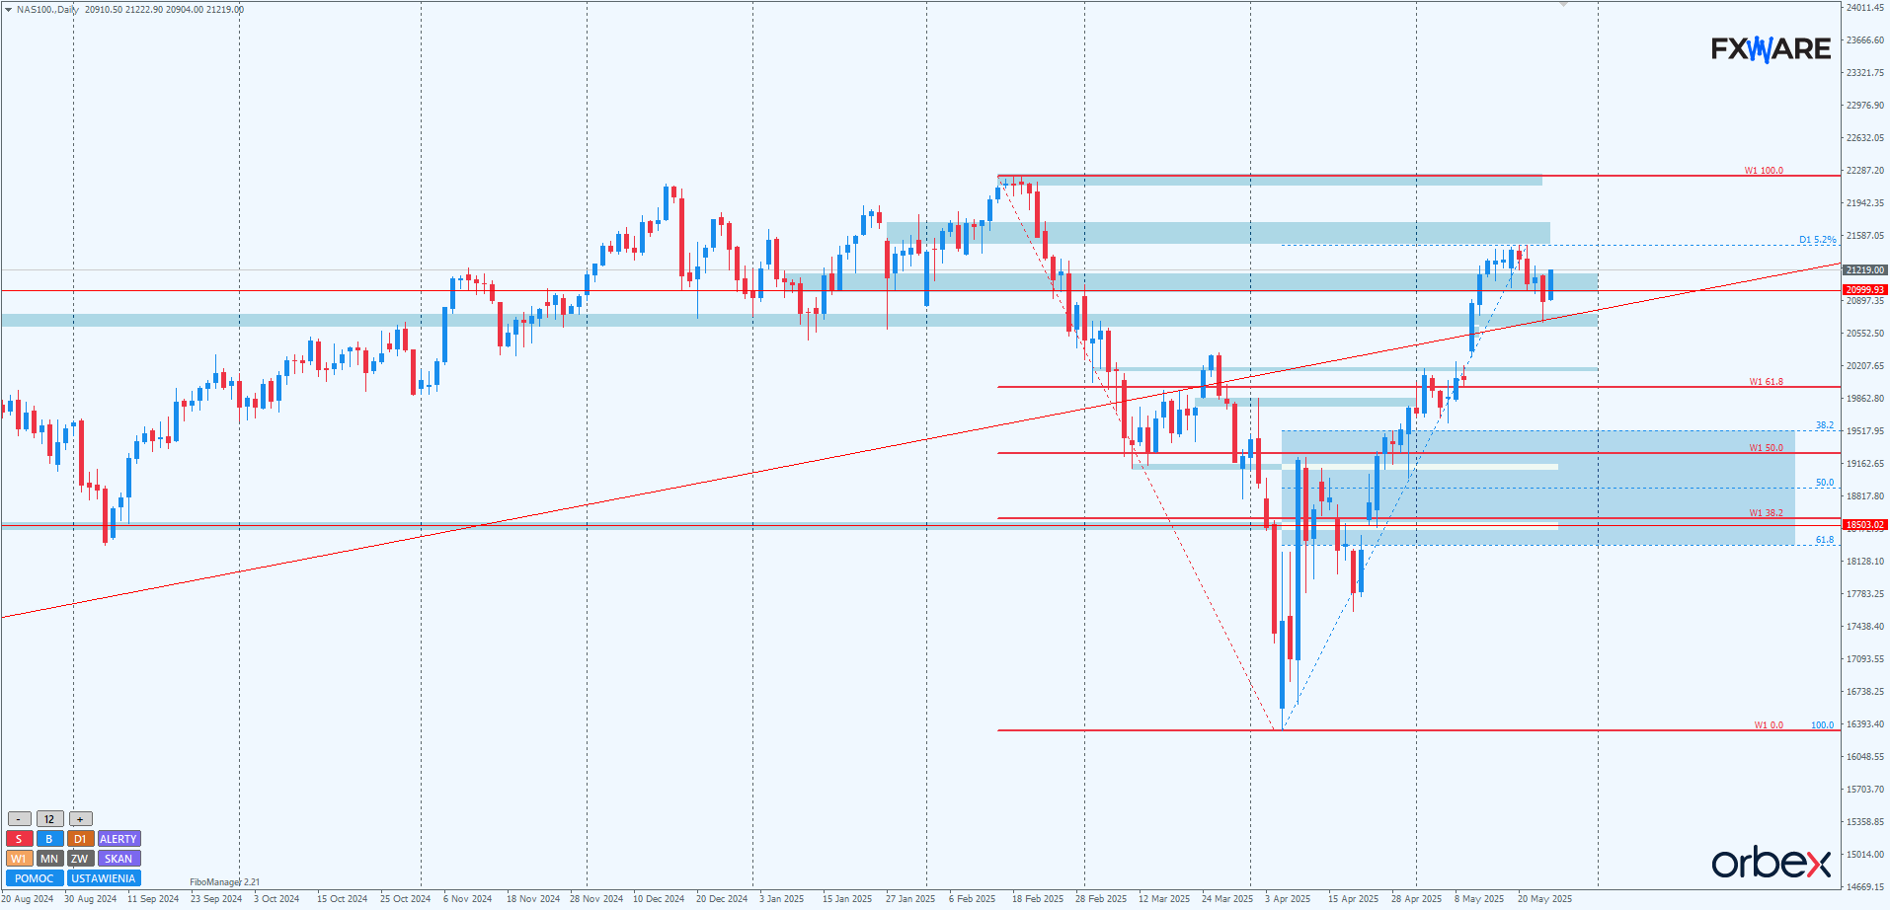Click the W1 100.0 Fibonacci level label
Screen dimensions: 1890x910
point(1763,171)
